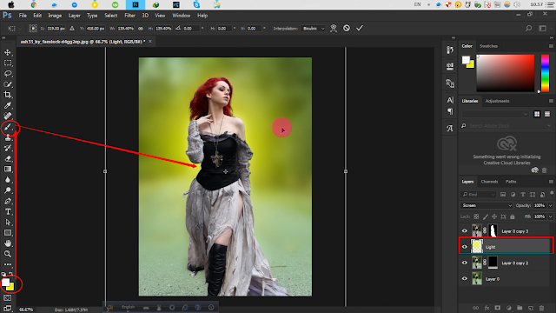The width and height of the screenshot is (556, 313).
Task: Toggle lock transparent pixels
Action: [x=476, y=216]
